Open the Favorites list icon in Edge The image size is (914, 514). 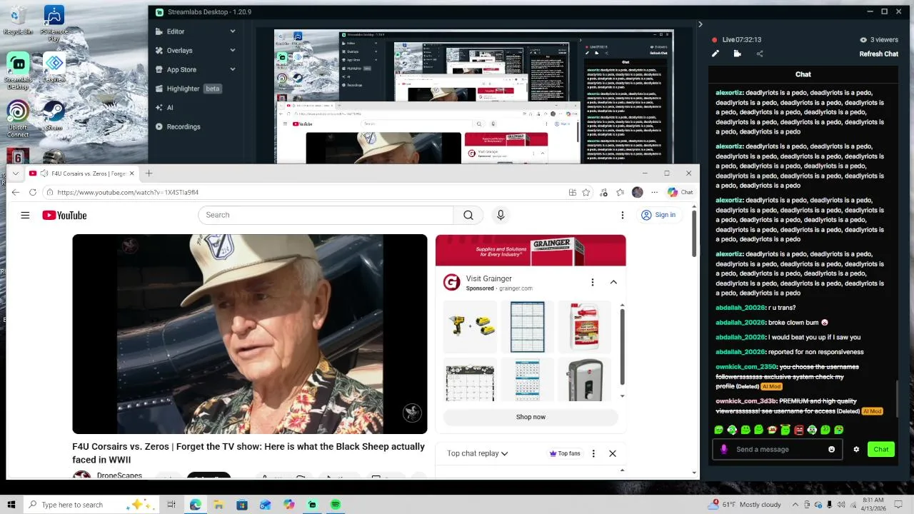pyautogui.click(x=620, y=192)
